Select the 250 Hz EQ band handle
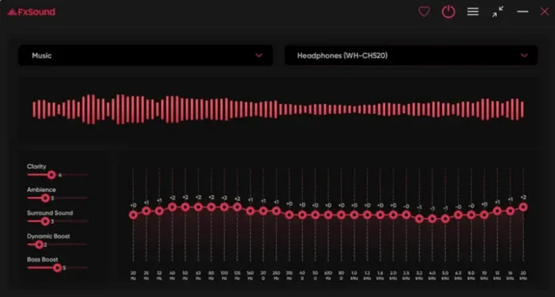555x297 pixels. pyautogui.click(x=276, y=211)
